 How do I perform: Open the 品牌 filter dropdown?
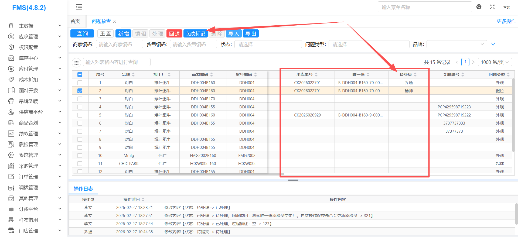point(456,44)
